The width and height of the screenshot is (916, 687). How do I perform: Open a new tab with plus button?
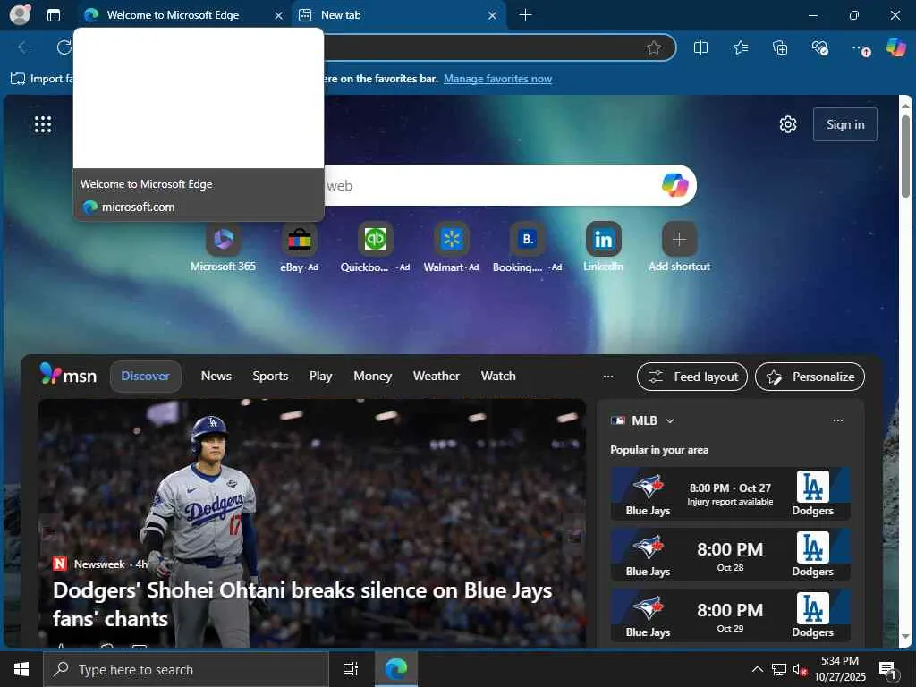(525, 15)
